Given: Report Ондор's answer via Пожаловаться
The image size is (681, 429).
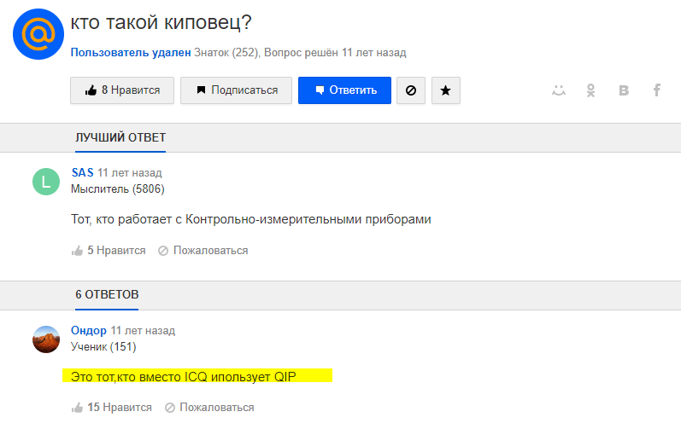Looking at the screenshot, I should [209, 408].
